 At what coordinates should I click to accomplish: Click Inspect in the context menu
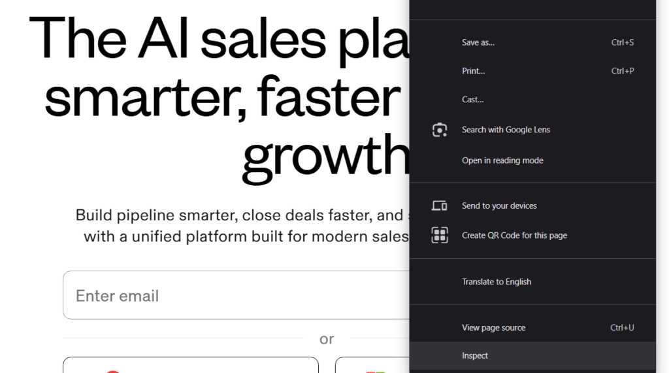pos(475,356)
